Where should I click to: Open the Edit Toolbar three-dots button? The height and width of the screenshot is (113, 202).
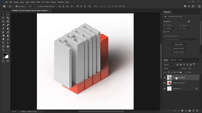pyautogui.click(x=8, y=50)
